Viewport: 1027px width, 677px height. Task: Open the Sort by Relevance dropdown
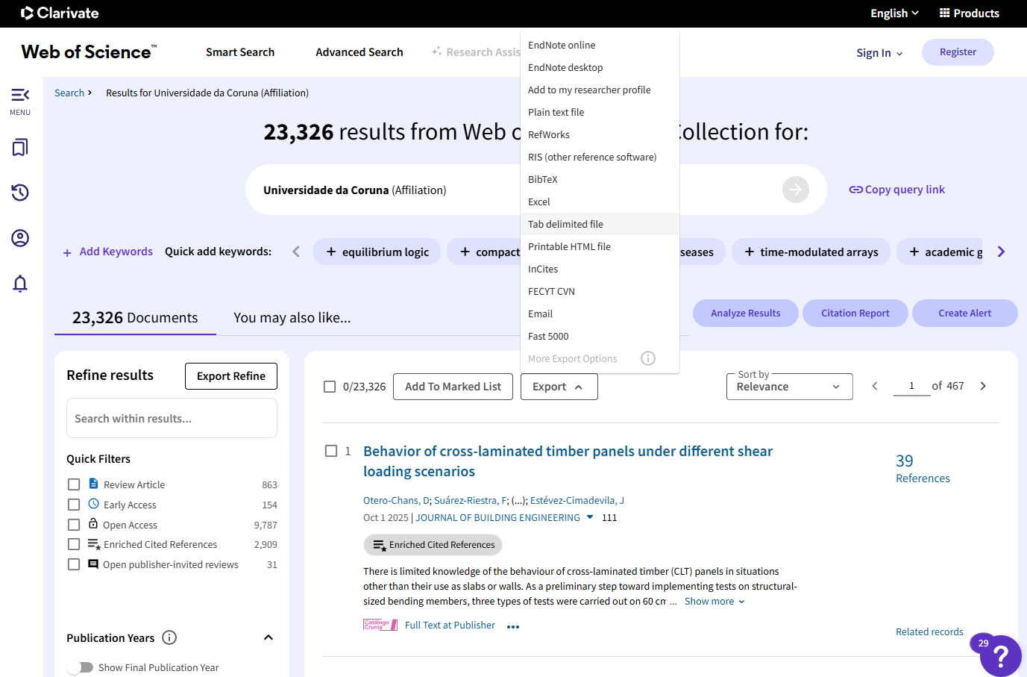[x=789, y=387]
